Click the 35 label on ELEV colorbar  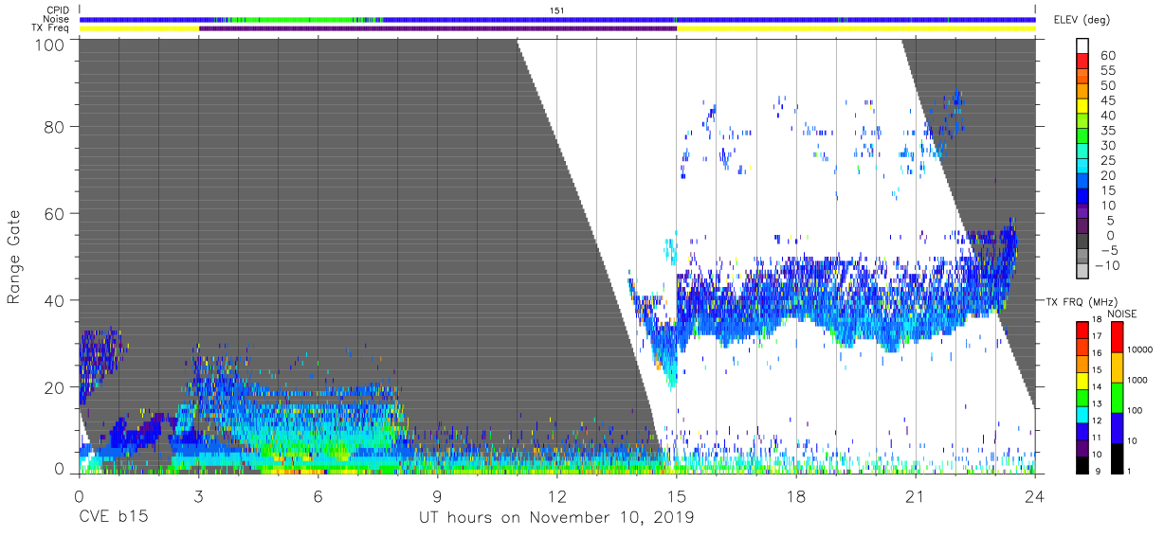click(x=1108, y=131)
